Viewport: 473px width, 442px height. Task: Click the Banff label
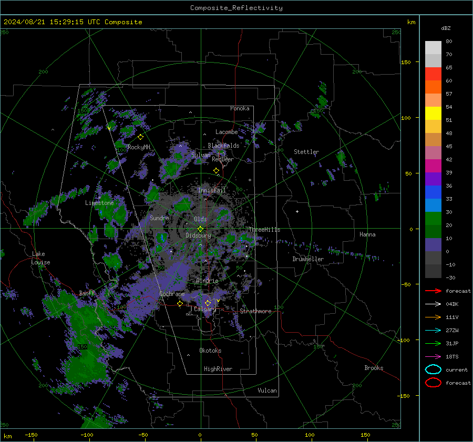pyautogui.click(x=87, y=293)
